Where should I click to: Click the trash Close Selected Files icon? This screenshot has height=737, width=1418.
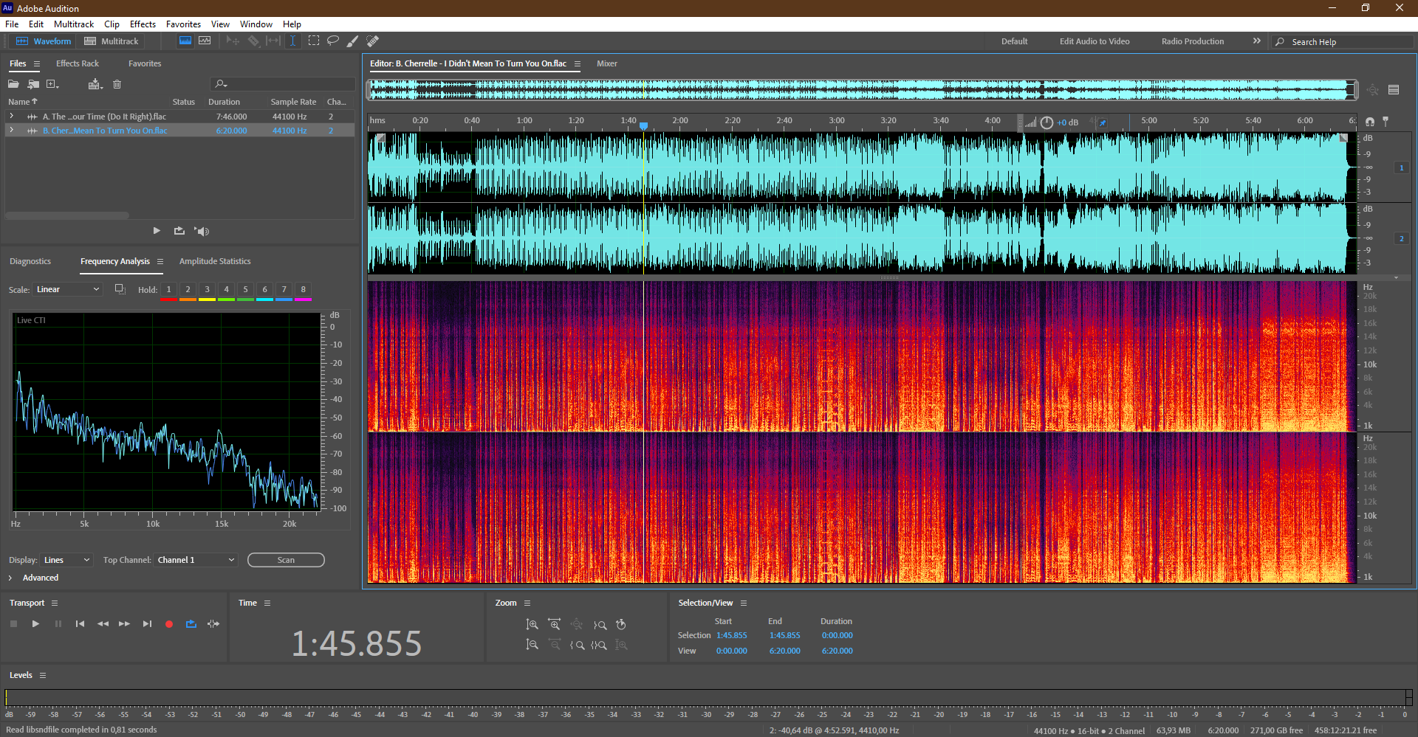[117, 84]
